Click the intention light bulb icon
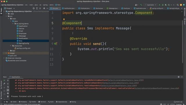Screen dimensions: 186x105 (64, 19)
